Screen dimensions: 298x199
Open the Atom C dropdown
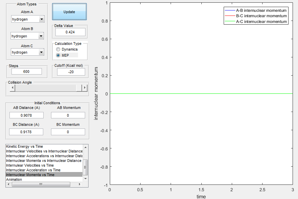point(28,52)
